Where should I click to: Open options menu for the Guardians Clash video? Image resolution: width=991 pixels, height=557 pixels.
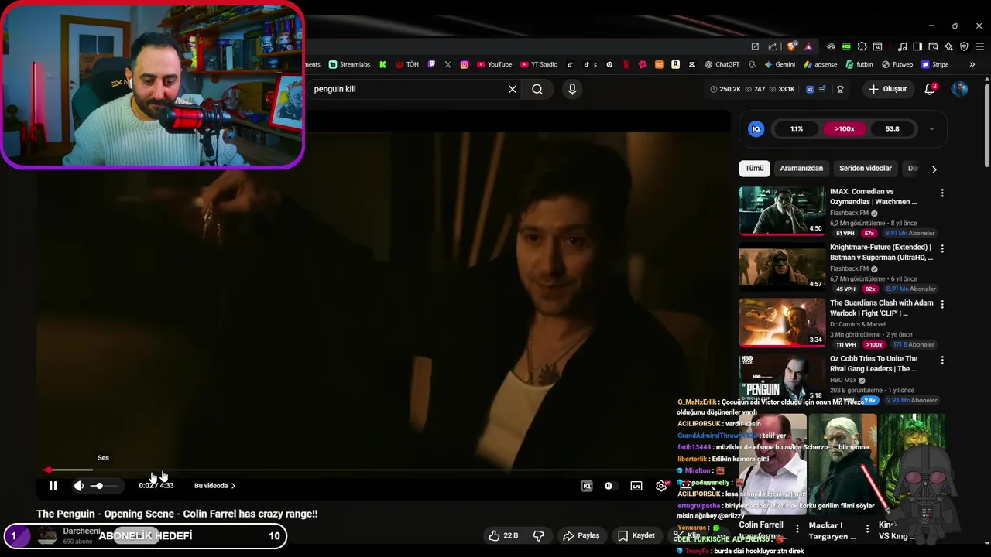[942, 304]
